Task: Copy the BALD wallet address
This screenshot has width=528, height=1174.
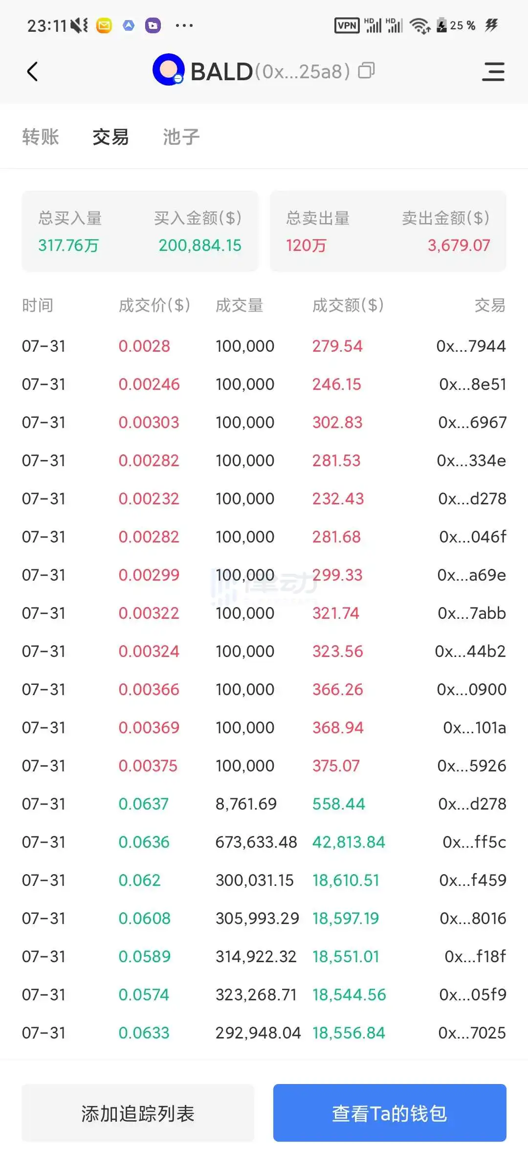Action: [366, 71]
